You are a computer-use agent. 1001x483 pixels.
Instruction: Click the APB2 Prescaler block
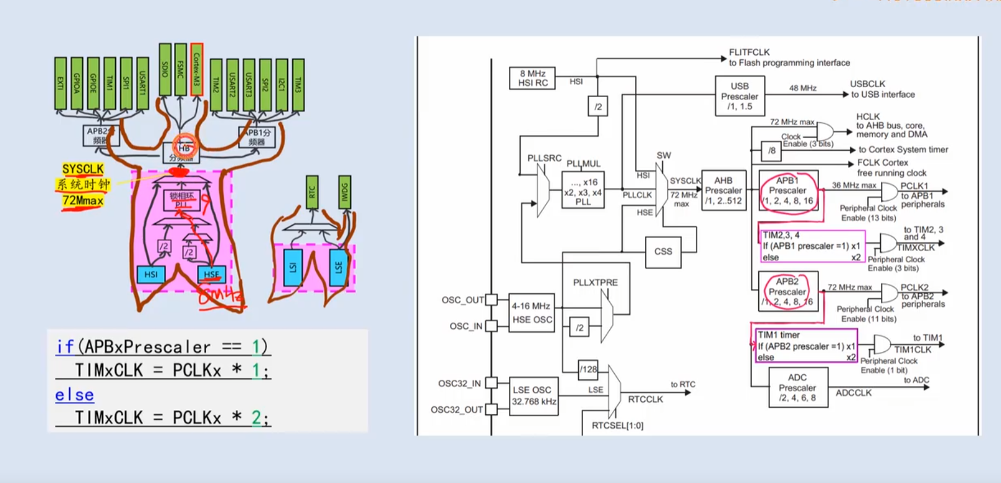788,292
